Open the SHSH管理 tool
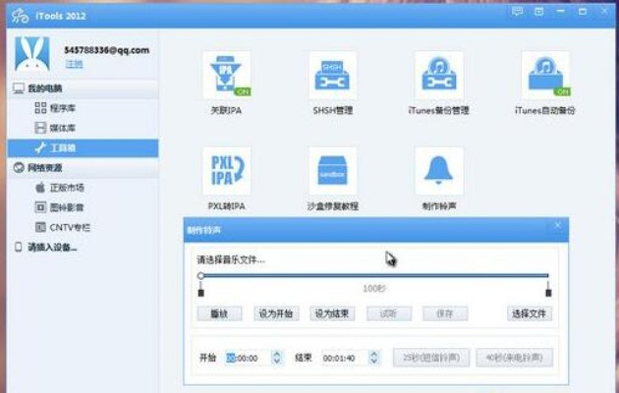Screen dimensions: 619x393 tap(332, 75)
